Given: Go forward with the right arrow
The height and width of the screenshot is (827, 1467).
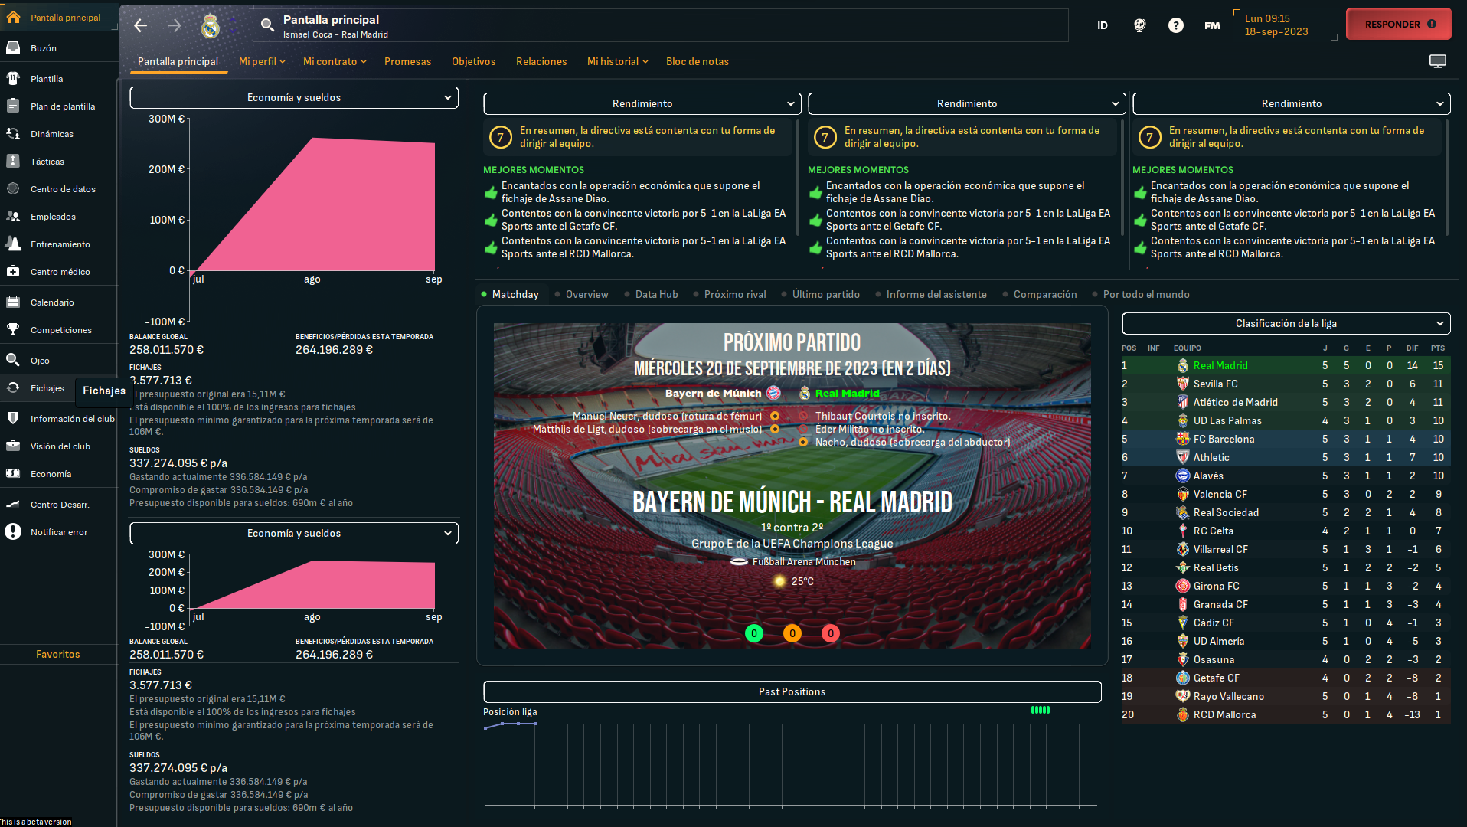Looking at the screenshot, I should point(175,25).
